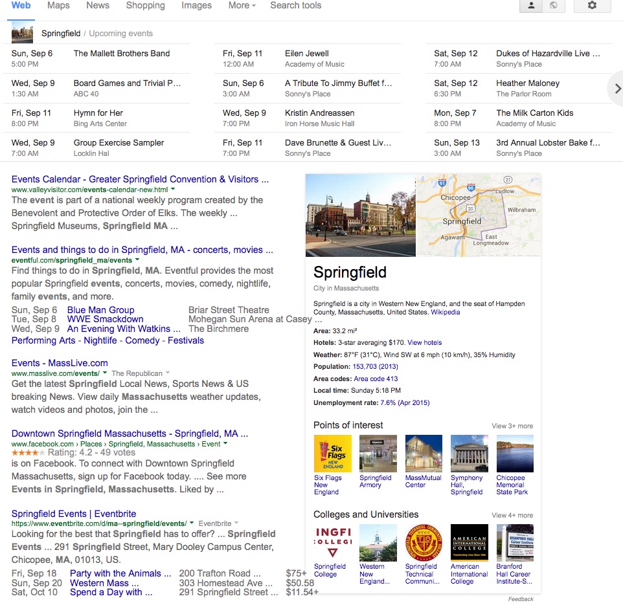The height and width of the screenshot is (605, 623).
Task: Click the Festivals sublink
Action: (186, 340)
